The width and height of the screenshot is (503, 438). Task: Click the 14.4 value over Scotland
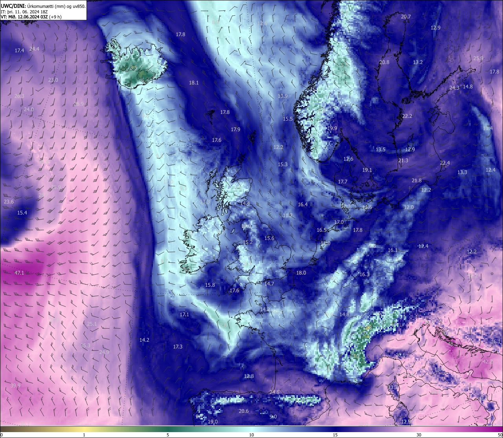[245, 203]
